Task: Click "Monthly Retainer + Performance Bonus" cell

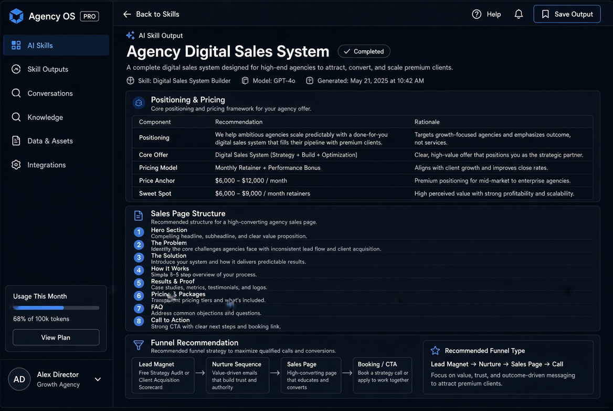Action: [x=268, y=168]
